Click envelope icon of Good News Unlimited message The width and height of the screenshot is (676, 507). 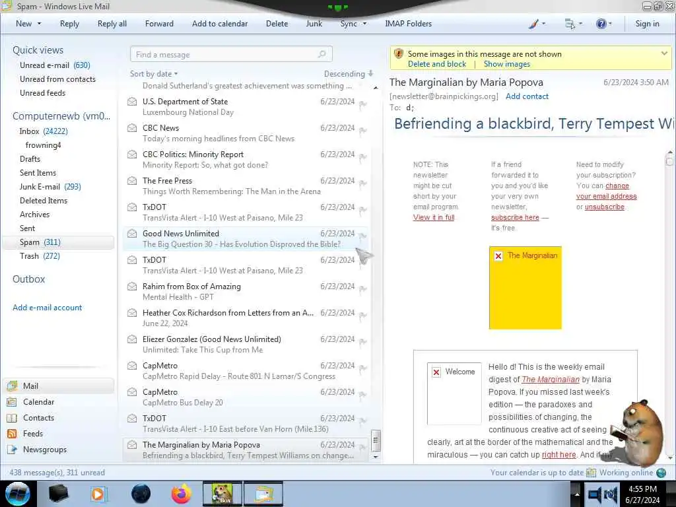point(132,234)
